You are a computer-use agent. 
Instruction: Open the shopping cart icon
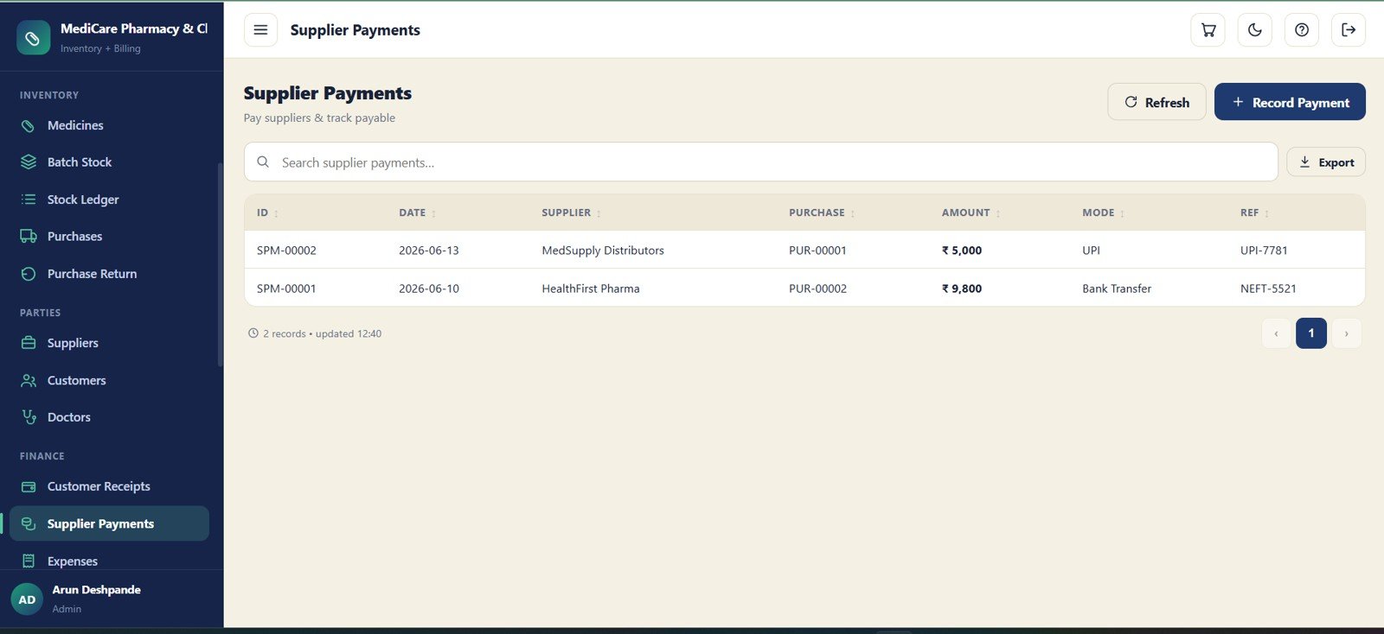click(x=1208, y=30)
